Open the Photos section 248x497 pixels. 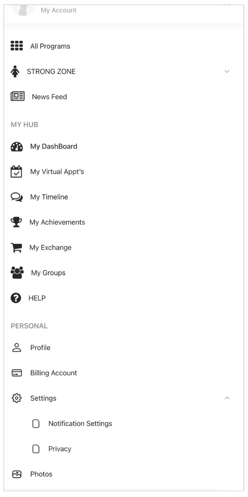pos(41,474)
